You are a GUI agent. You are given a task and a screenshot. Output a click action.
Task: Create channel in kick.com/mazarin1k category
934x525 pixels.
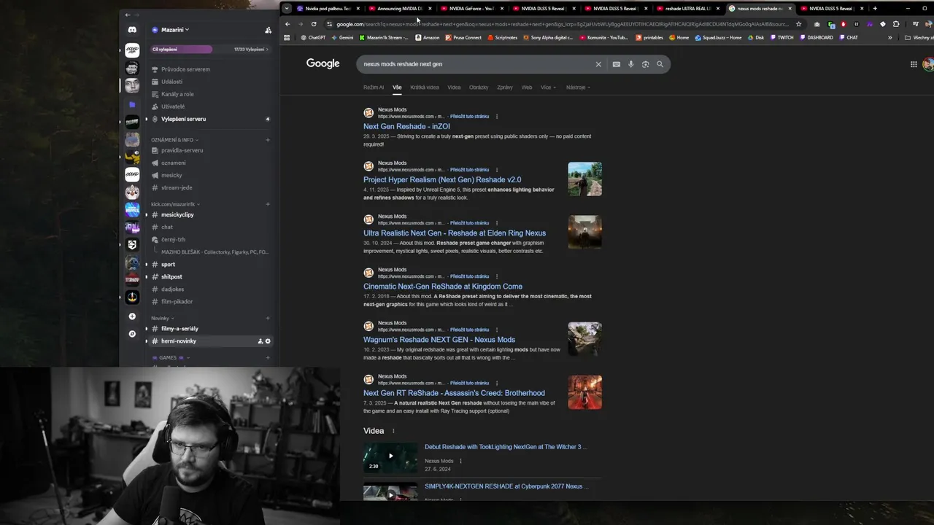click(268, 204)
